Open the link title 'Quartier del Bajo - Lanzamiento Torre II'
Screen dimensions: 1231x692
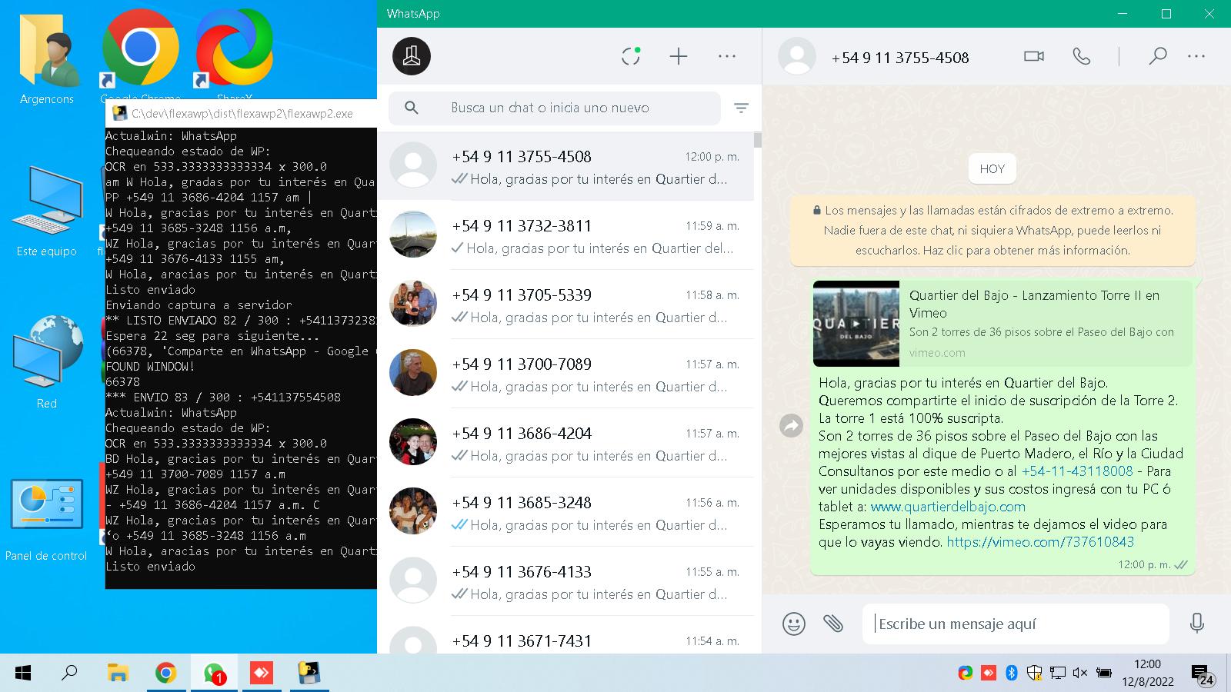pos(1034,304)
